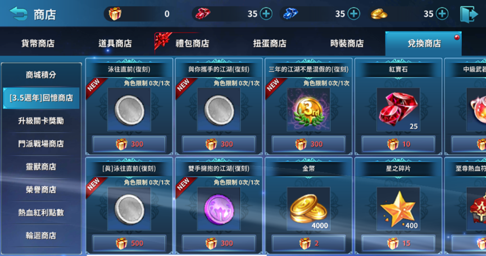Select the gold star 星之碎片 icon
This screenshot has height=256, width=486.
(398, 208)
